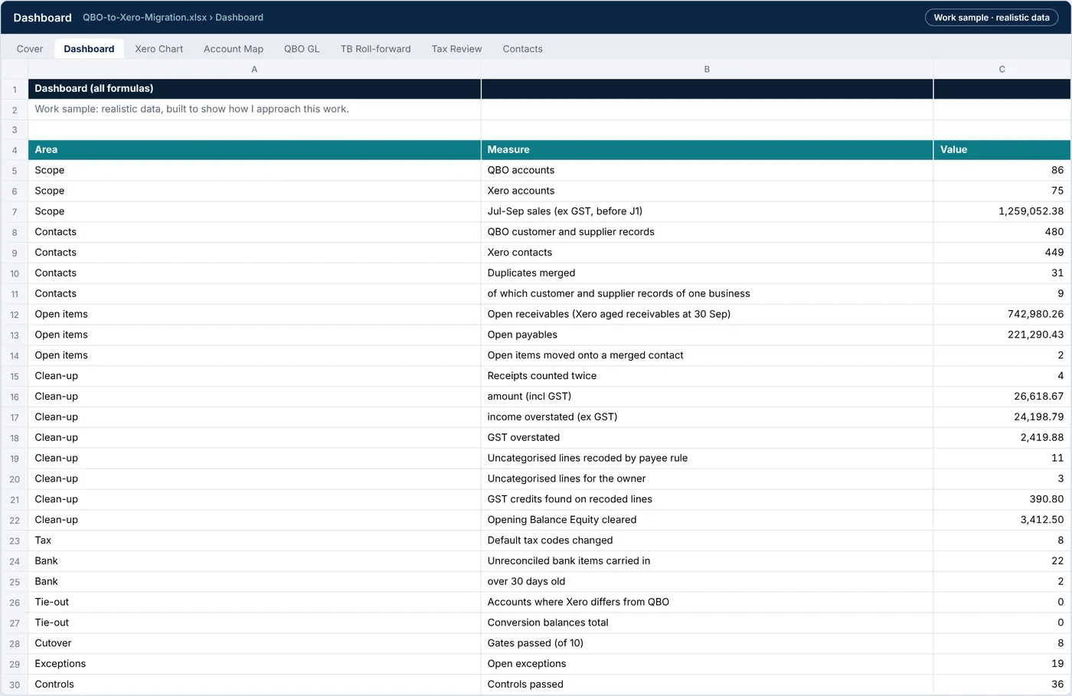The height and width of the screenshot is (696, 1072).
Task: Select column B header
Action: [x=707, y=69]
